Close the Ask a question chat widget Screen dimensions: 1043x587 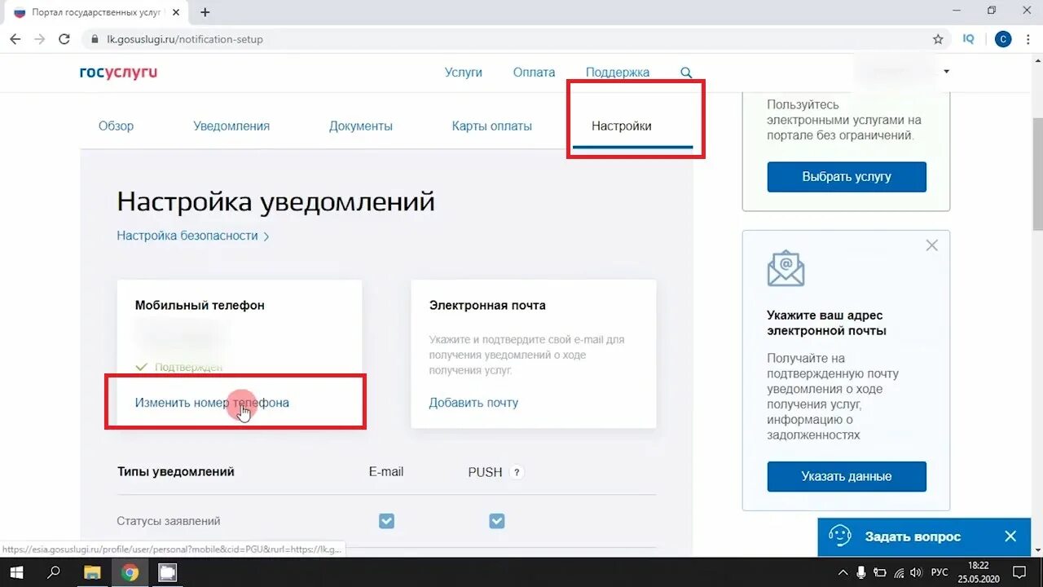1010,536
